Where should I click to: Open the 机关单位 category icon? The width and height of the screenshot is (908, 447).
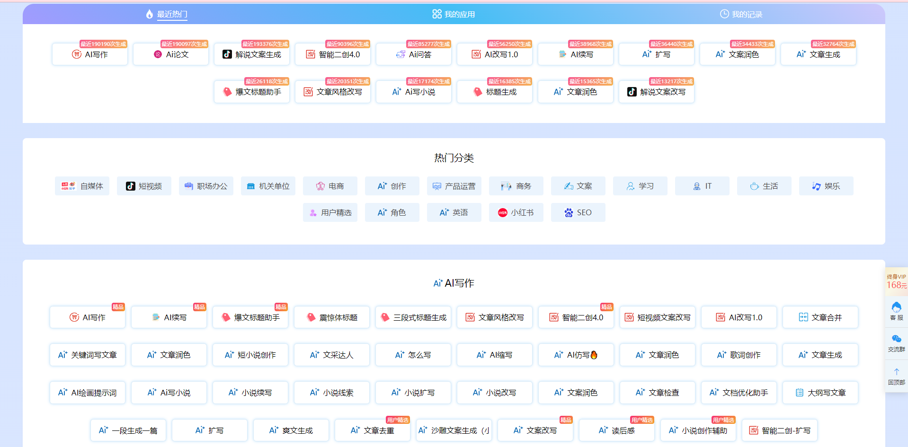251,186
